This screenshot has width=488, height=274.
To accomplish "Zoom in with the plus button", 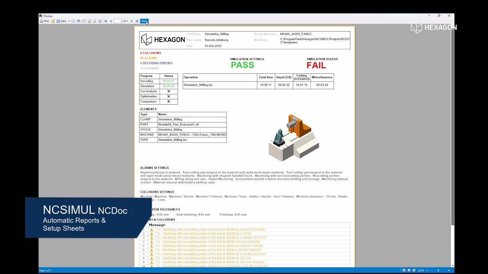I will point(449,270).
